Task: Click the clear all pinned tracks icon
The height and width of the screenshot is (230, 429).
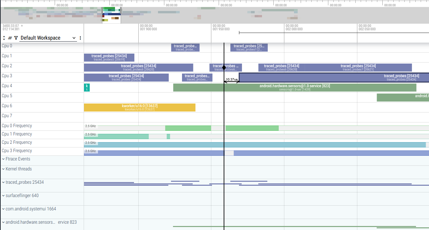Action: pos(10,38)
